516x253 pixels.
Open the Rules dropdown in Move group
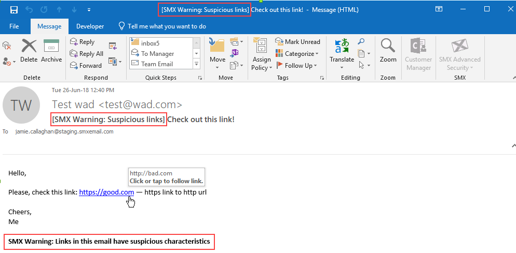tap(236, 42)
